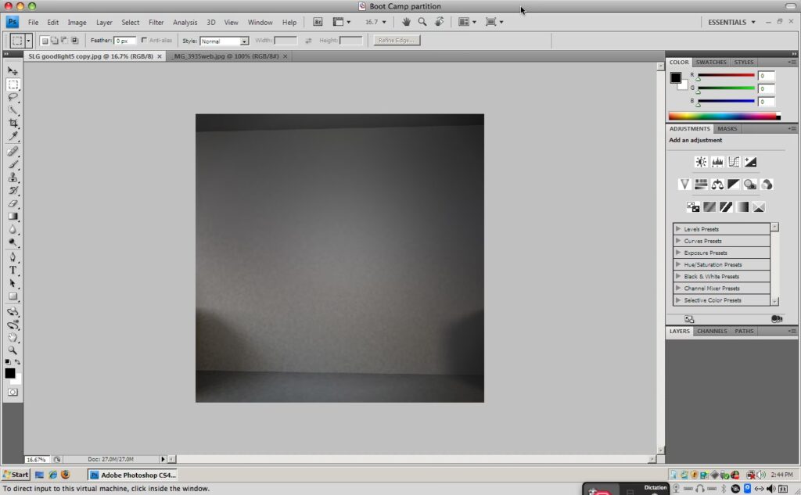
Task: Expand Levels Presets list
Action: [677, 229]
